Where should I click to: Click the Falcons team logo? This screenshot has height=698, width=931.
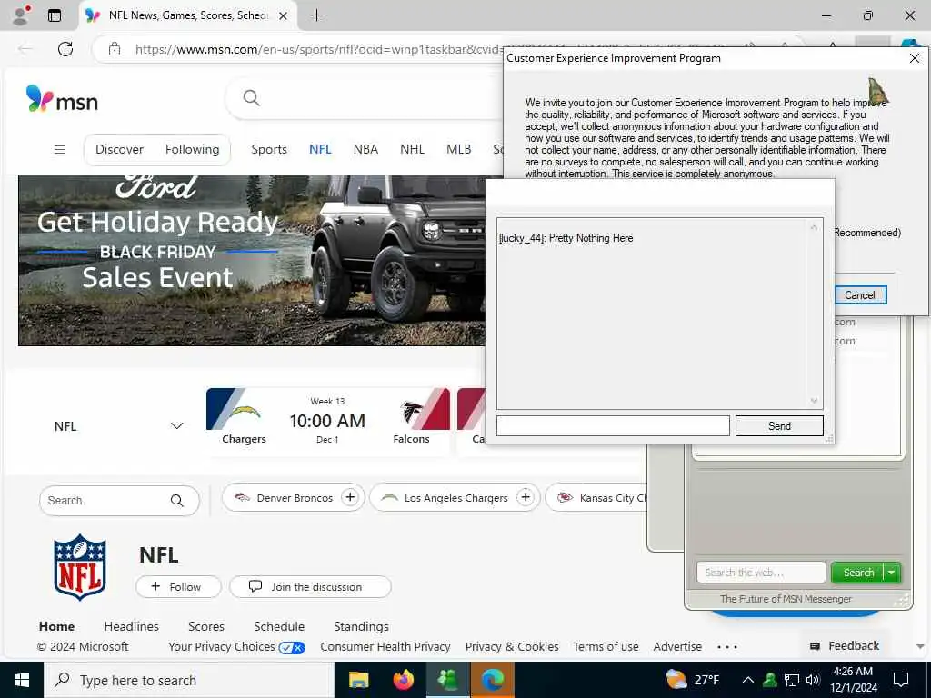[411, 413]
